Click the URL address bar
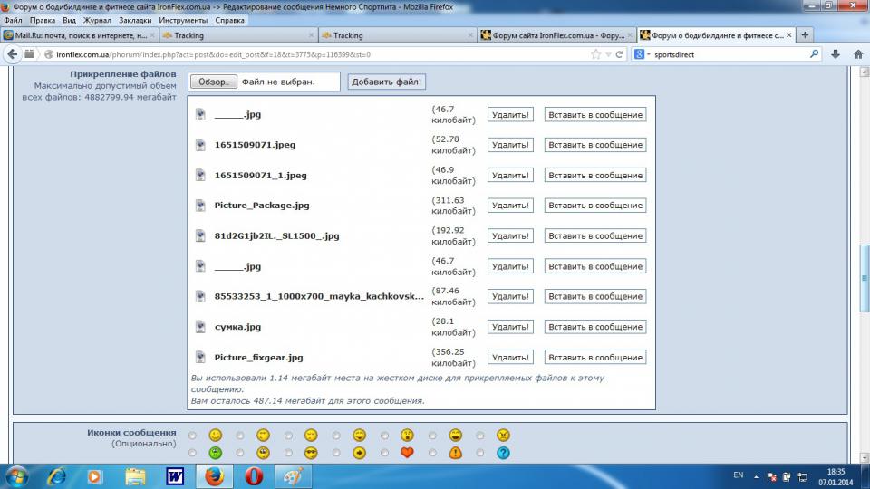This screenshot has width=870, height=489. (317, 54)
